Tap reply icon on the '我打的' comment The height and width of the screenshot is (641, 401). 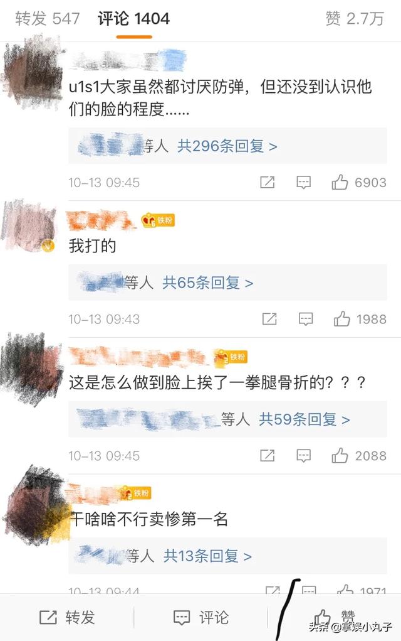click(x=306, y=319)
